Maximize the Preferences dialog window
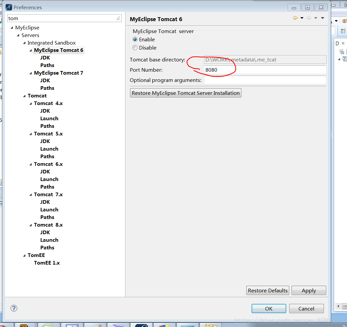The width and height of the screenshot is (347, 327). click(307, 7)
